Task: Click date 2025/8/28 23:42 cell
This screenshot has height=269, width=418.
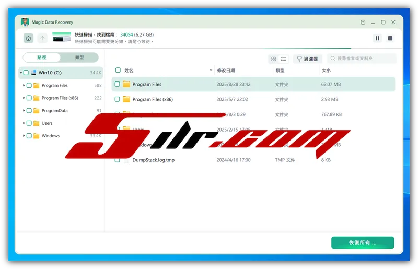Action: pyautogui.click(x=233, y=84)
